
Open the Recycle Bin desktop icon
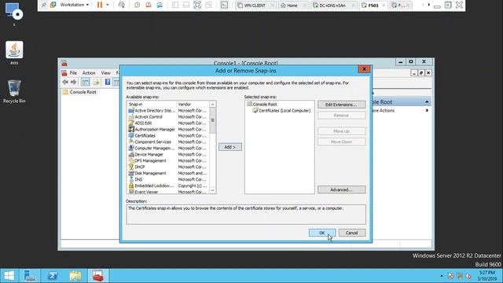(14, 91)
